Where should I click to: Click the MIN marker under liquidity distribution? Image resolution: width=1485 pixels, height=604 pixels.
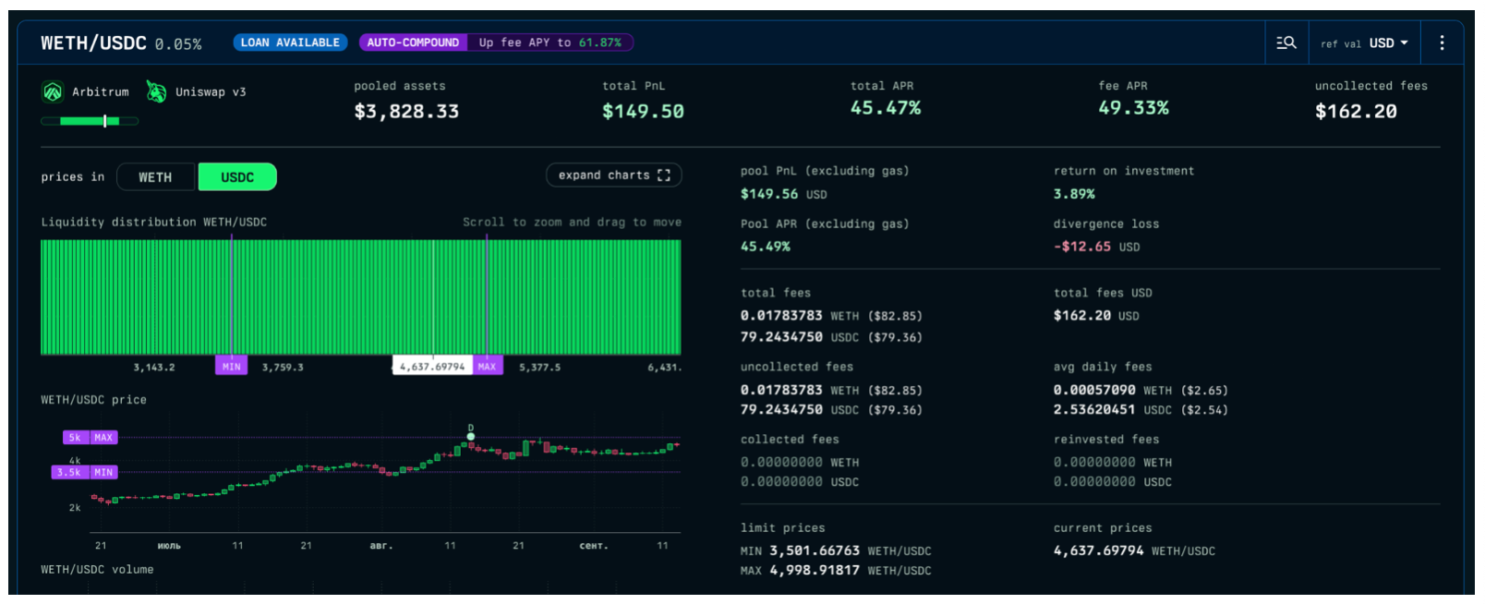[x=231, y=367]
